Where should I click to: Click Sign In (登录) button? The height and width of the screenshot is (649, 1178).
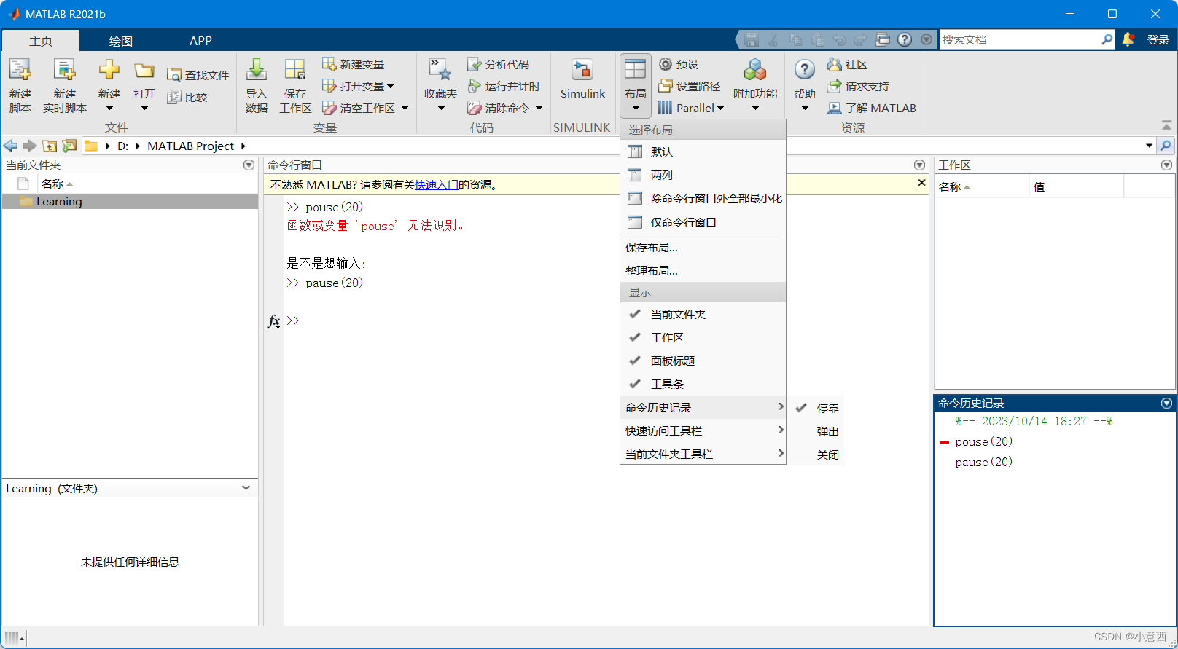(x=1158, y=40)
